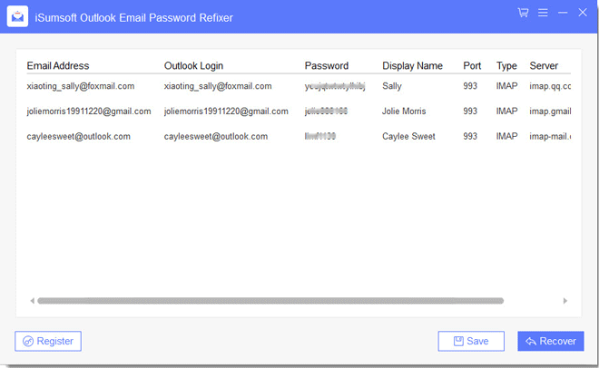Close the Password Refixer window

click(x=583, y=13)
